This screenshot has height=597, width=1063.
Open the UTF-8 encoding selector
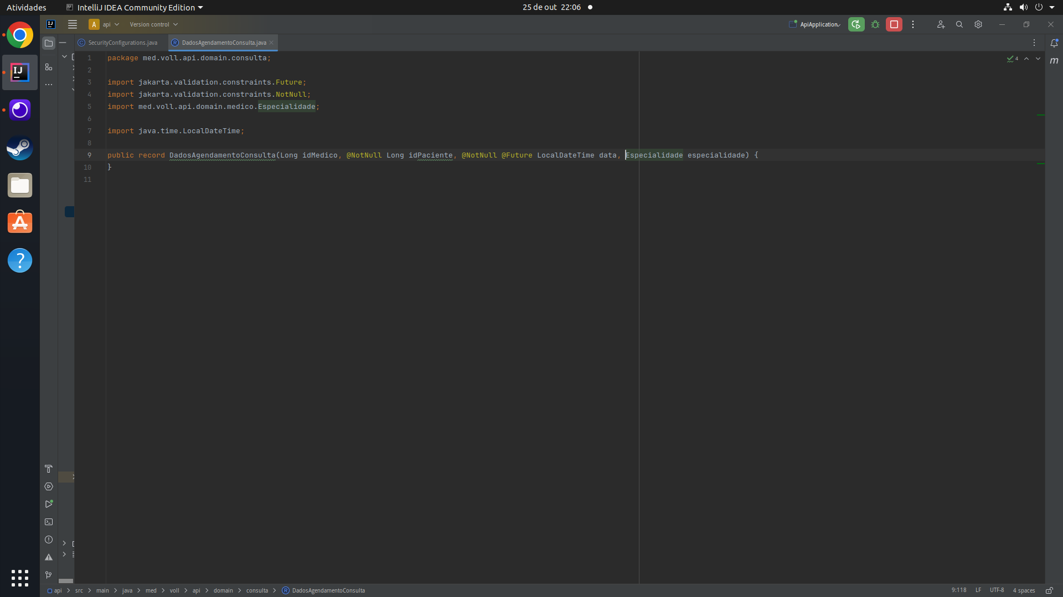click(x=997, y=590)
